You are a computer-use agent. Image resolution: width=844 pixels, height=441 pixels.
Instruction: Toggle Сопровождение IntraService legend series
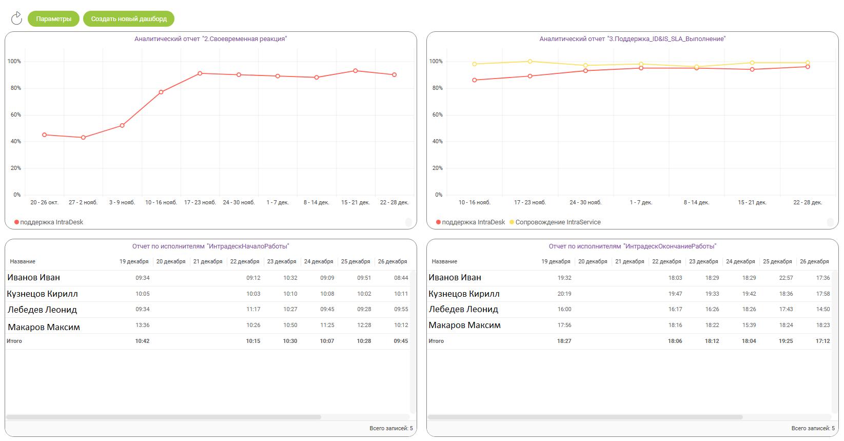[x=555, y=222]
